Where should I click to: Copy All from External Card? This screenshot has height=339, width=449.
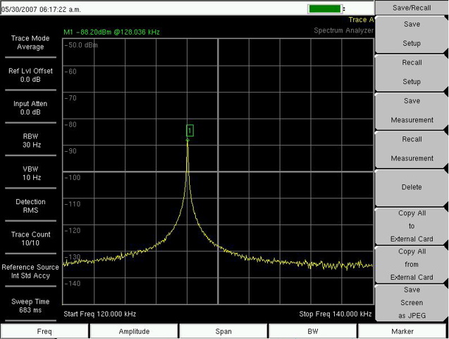[412, 264]
